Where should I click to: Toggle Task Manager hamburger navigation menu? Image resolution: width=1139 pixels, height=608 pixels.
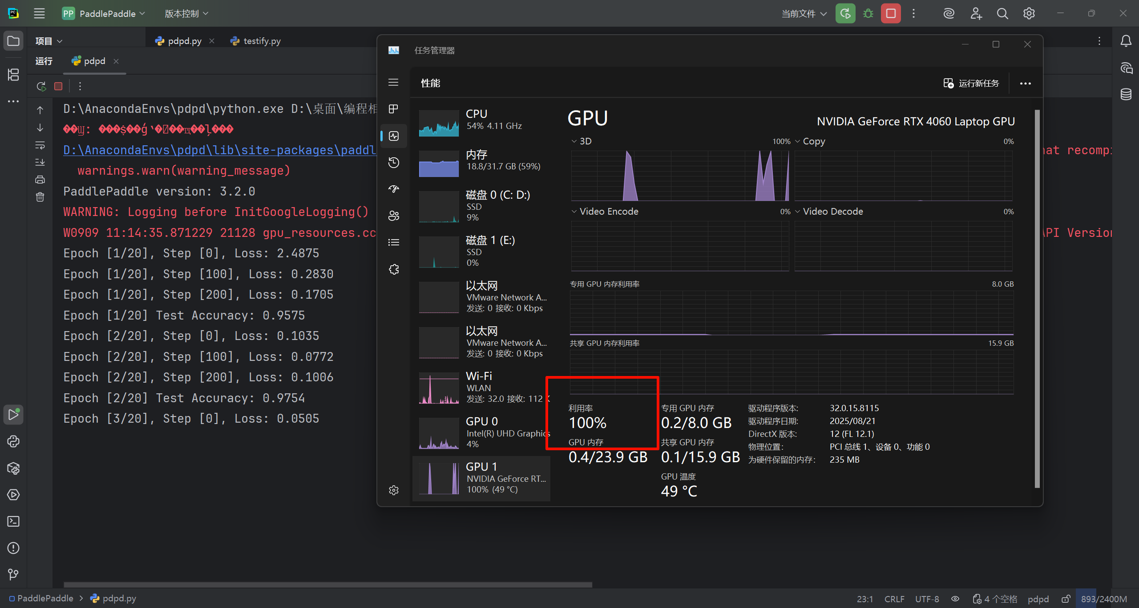point(393,83)
